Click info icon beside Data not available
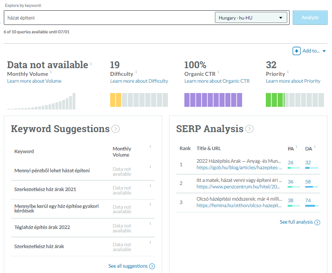This screenshot has width=332, height=273. (x=91, y=64)
